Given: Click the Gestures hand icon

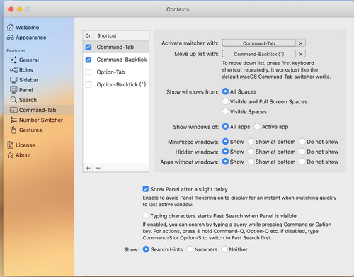Looking at the screenshot, I should click(13, 130).
